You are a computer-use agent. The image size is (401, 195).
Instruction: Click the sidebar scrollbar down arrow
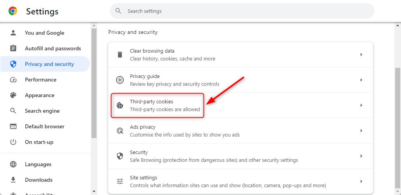click(x=94, y=191)
